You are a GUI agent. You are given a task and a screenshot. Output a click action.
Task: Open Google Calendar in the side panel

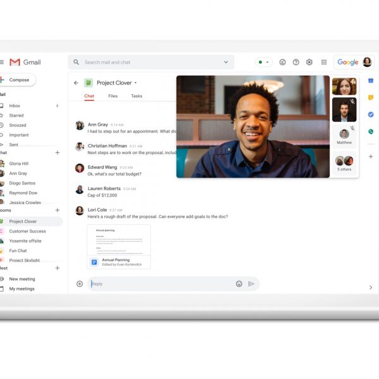pos(371,81)
